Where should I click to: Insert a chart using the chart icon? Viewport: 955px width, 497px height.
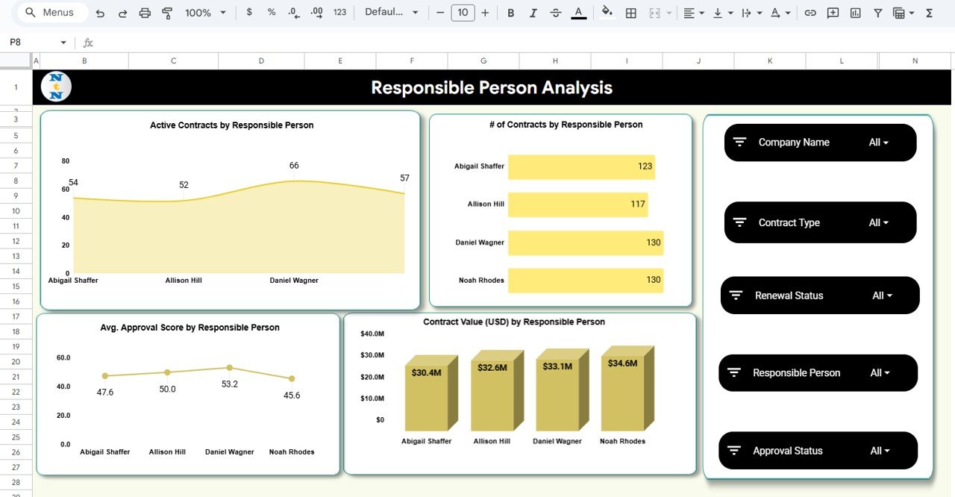(x=855, y=13)
